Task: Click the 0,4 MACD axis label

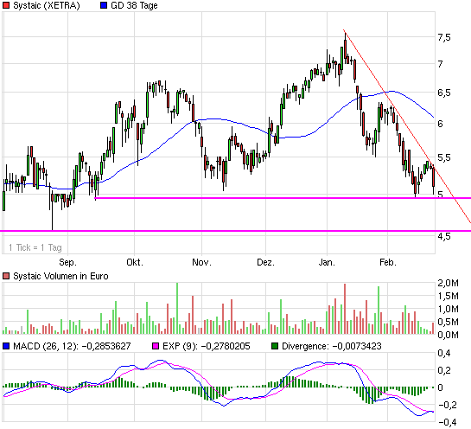Action: coord(444,353)
